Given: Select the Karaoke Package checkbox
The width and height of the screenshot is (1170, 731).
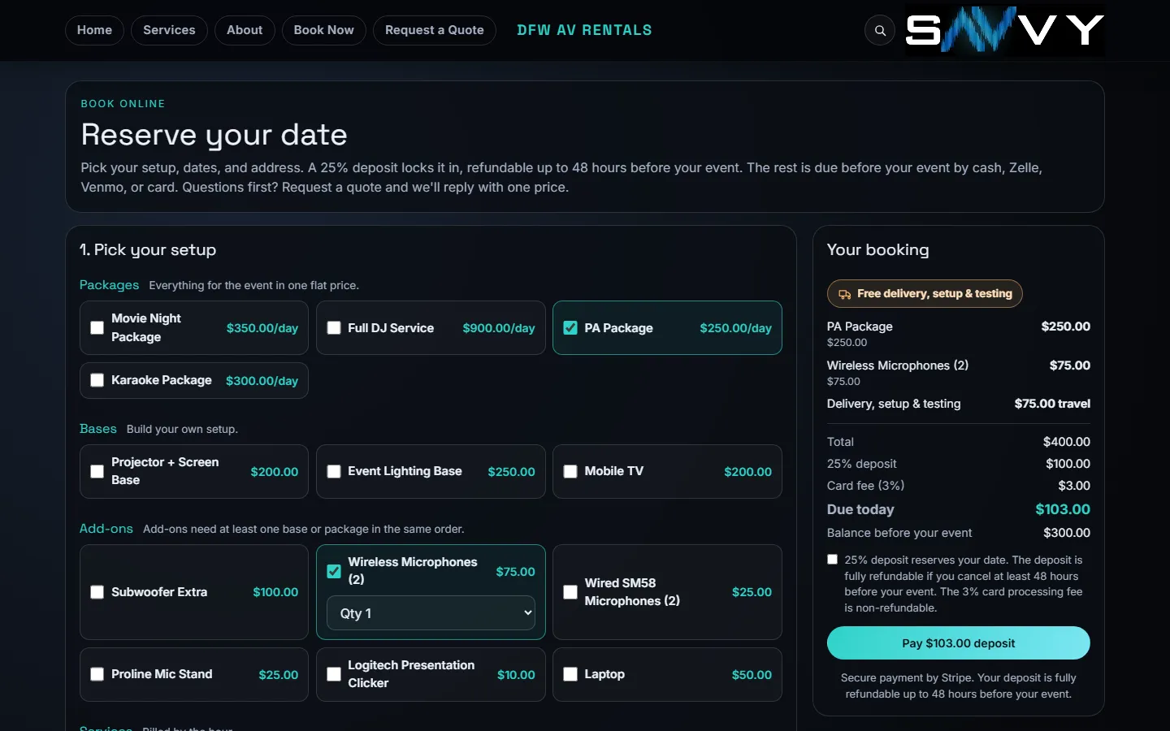Looking at the screenshot, I should tap(97, 380).
